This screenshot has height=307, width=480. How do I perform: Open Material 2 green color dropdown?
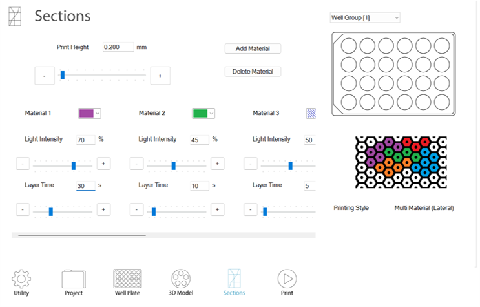[203, 113]
